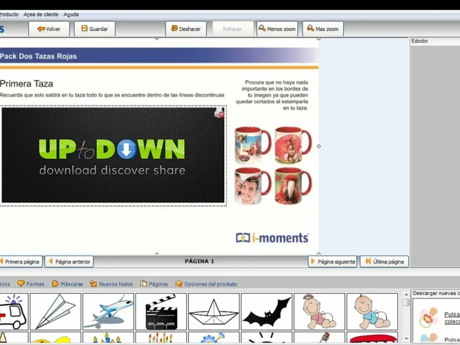Click the Página anterior arrow icon
The width and height of the screenshot is (460, 345).
tap(51, 261)
